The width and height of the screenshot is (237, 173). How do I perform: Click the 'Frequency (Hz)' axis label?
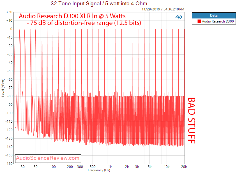coord(99,170)
